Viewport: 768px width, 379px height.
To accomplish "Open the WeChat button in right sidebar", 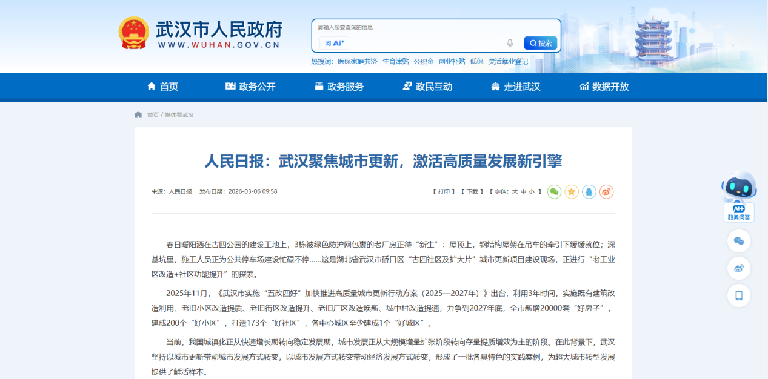I will pyautogui.click(x=739, y=241).
